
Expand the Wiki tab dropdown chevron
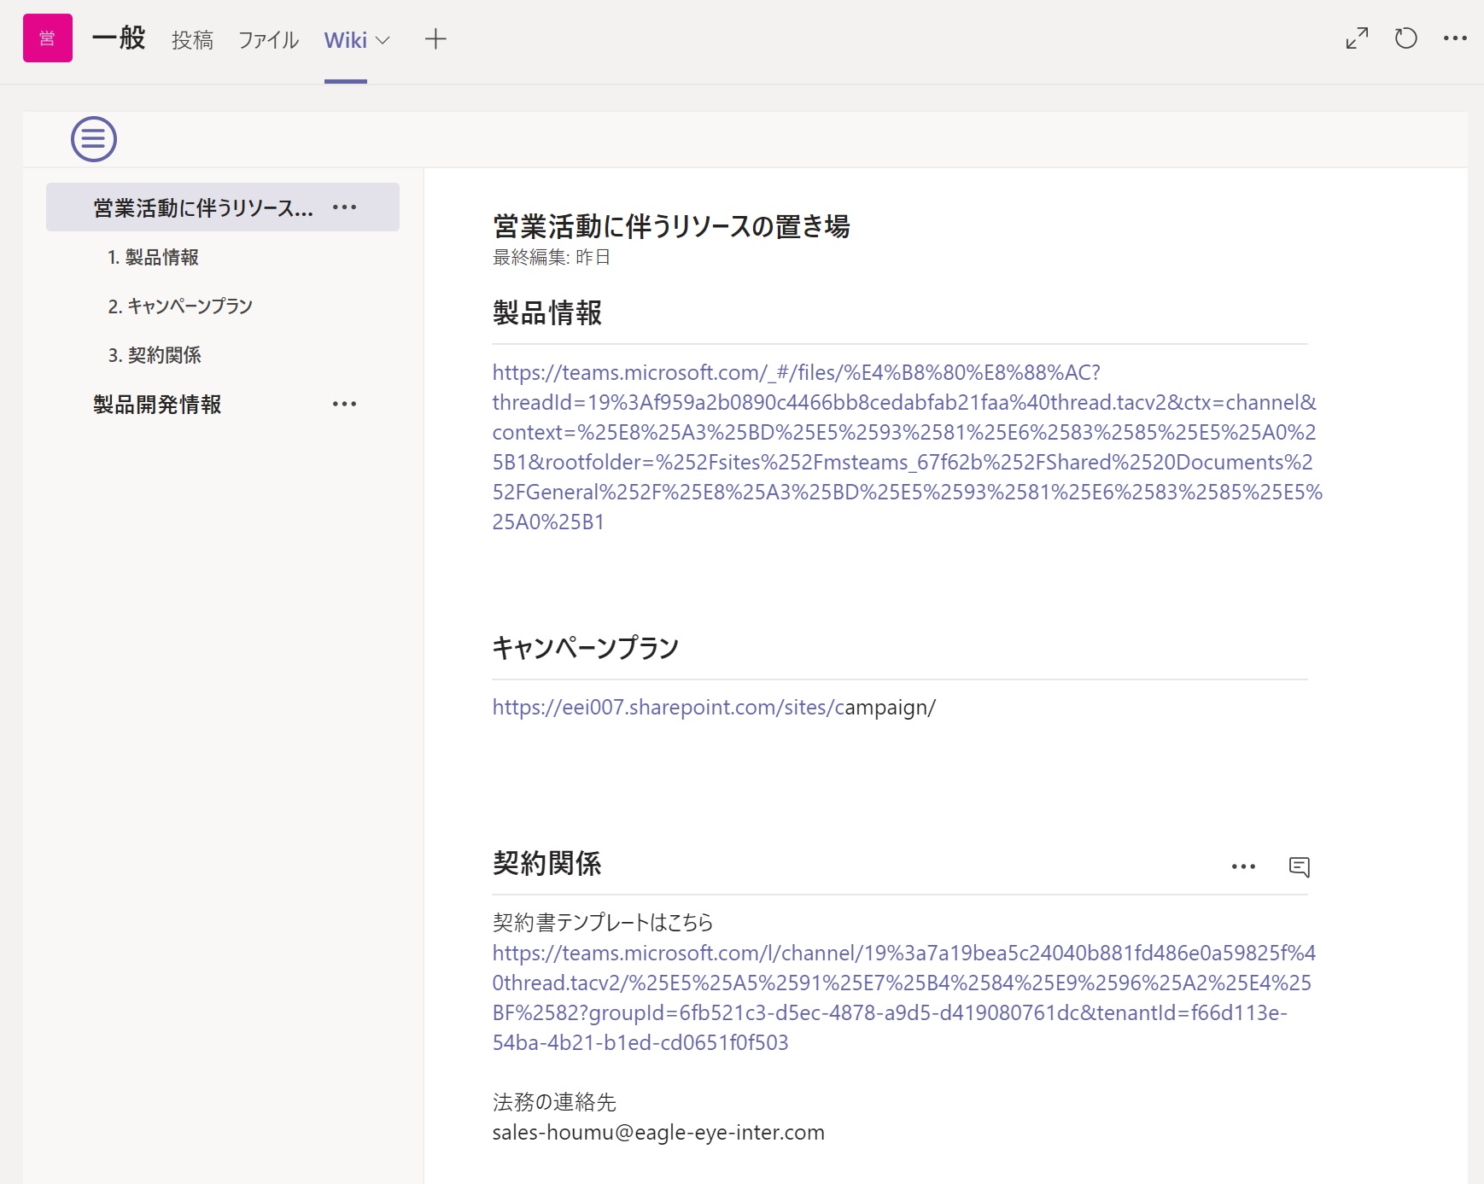(x=383, y=41)
